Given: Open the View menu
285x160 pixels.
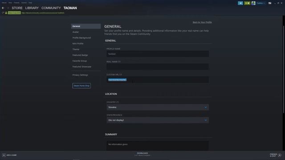Looking at the screenshot, I should (x=10, y=3).
